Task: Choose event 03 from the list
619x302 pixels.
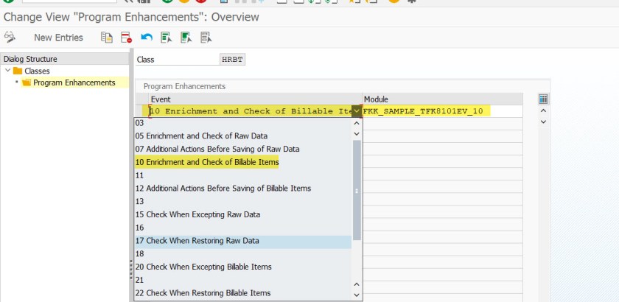Action: (x=242, y=123)
